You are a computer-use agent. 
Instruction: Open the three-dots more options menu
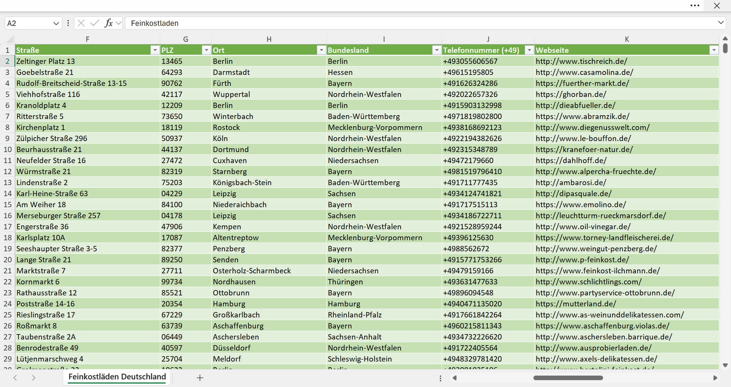pos(695,6)
